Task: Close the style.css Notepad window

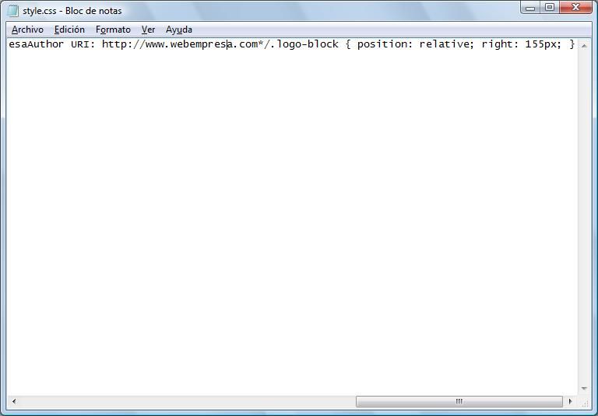Action: tap(576, 8)
